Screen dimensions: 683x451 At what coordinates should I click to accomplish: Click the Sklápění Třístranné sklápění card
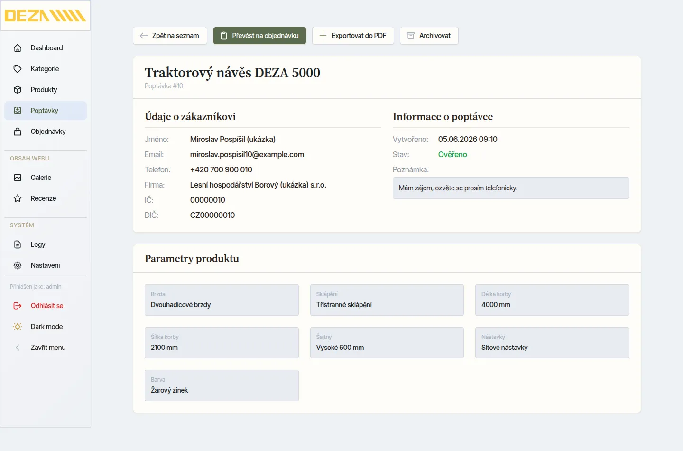coord(387,300)
